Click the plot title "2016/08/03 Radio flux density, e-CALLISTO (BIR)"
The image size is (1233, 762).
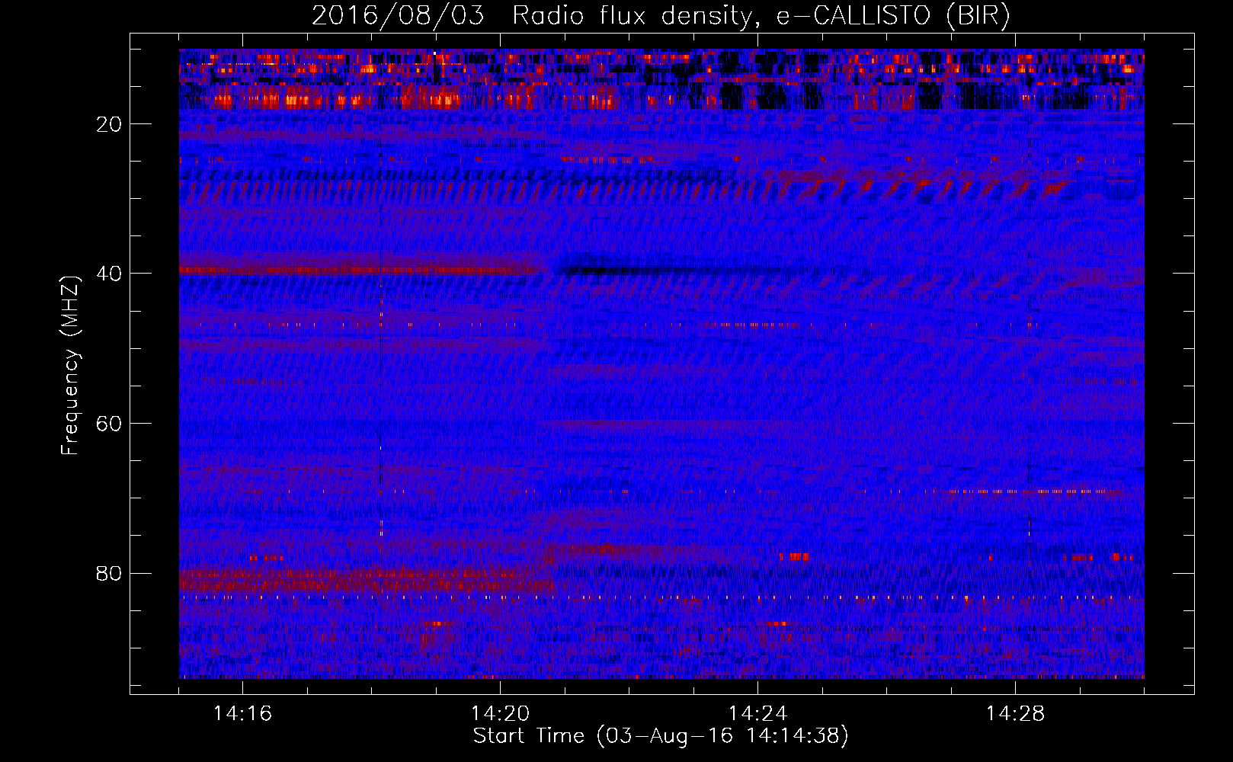(x=661, y=16)
